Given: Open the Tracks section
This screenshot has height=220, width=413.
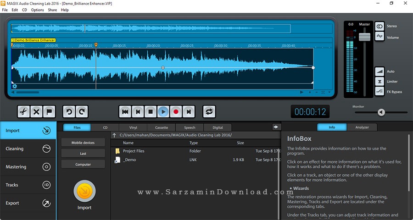Looking at the screenshot, I should coord(28,185).
